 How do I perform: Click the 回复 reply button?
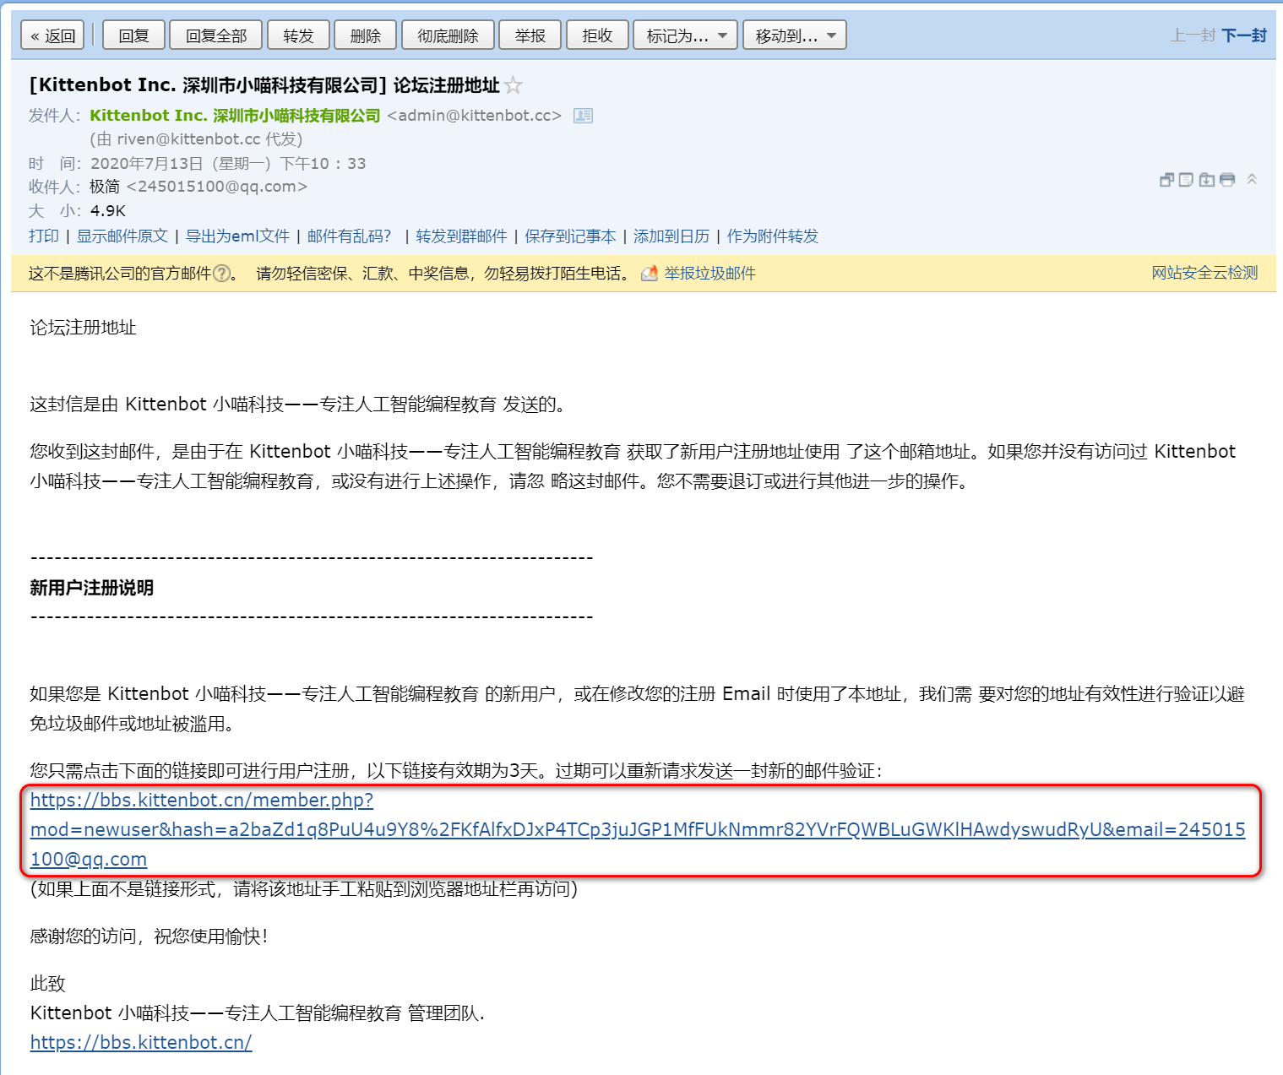coord(133,35)
